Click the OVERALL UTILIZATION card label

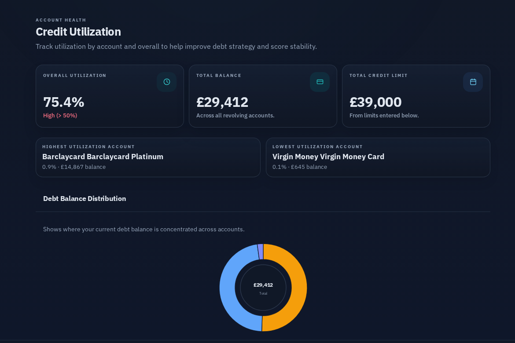[74, 76]
